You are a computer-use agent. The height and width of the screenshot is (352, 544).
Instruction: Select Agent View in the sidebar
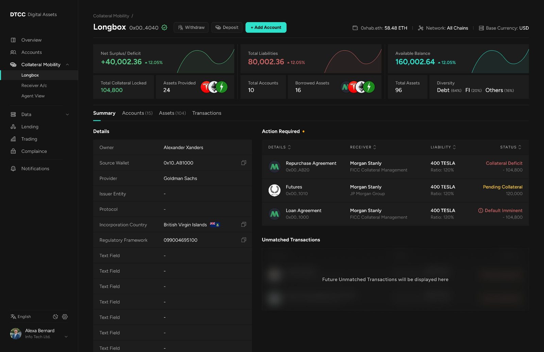[x=33, y=96]
